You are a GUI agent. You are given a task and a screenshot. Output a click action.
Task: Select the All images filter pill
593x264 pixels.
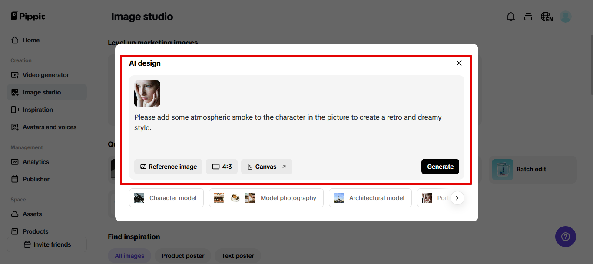click(129, 256)
